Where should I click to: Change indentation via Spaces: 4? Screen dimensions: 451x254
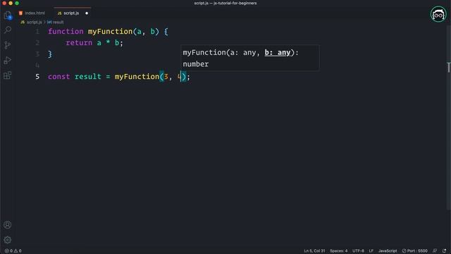338,251
